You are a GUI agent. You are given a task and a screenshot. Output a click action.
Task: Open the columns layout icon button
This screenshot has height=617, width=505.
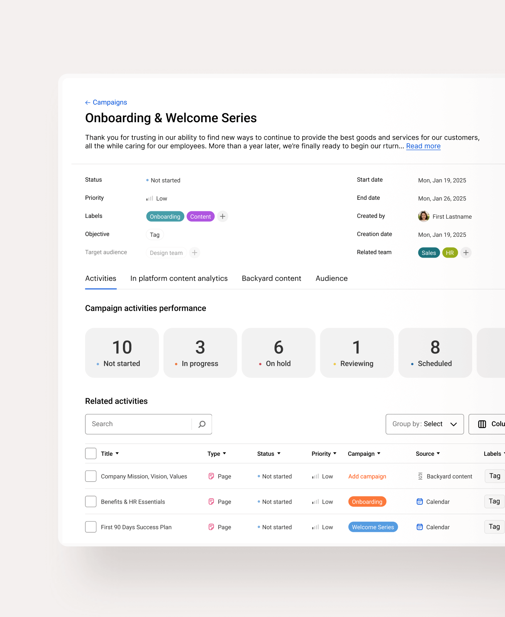click(x=482, y=424)
